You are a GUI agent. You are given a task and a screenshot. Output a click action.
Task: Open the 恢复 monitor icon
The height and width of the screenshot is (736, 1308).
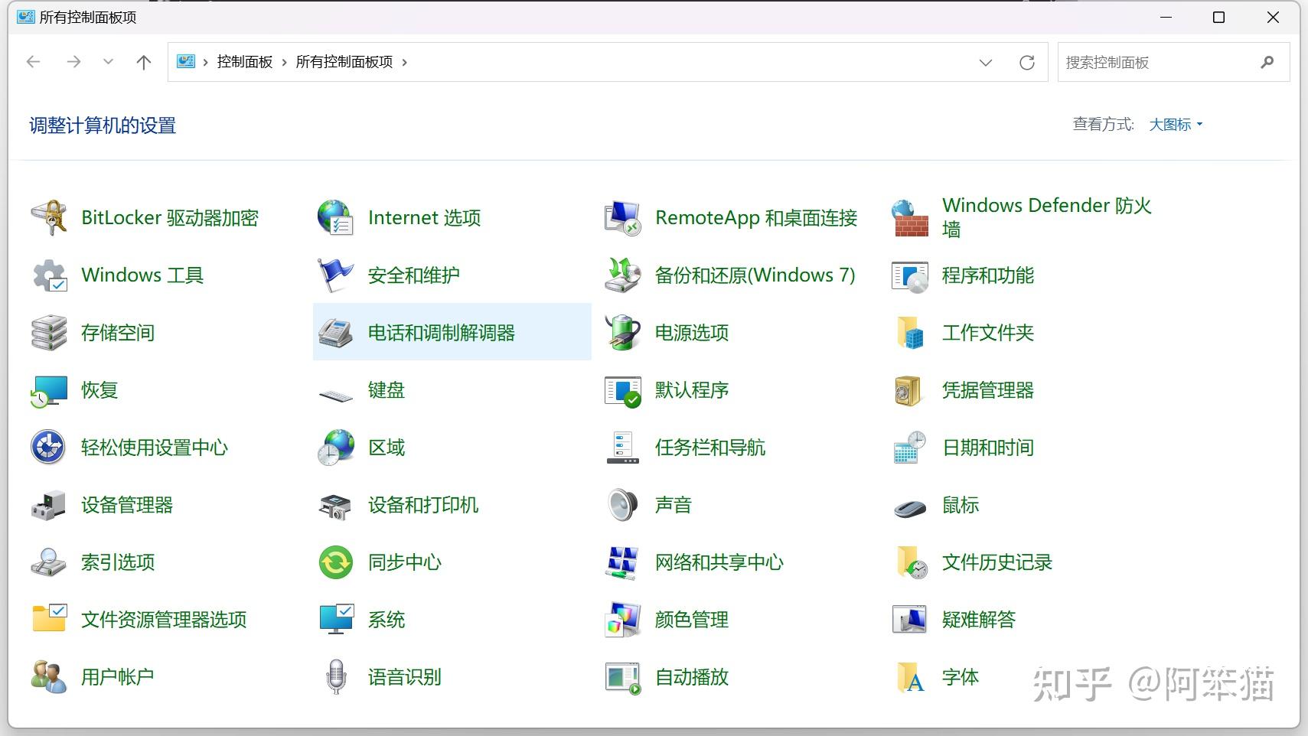(49, 390)
